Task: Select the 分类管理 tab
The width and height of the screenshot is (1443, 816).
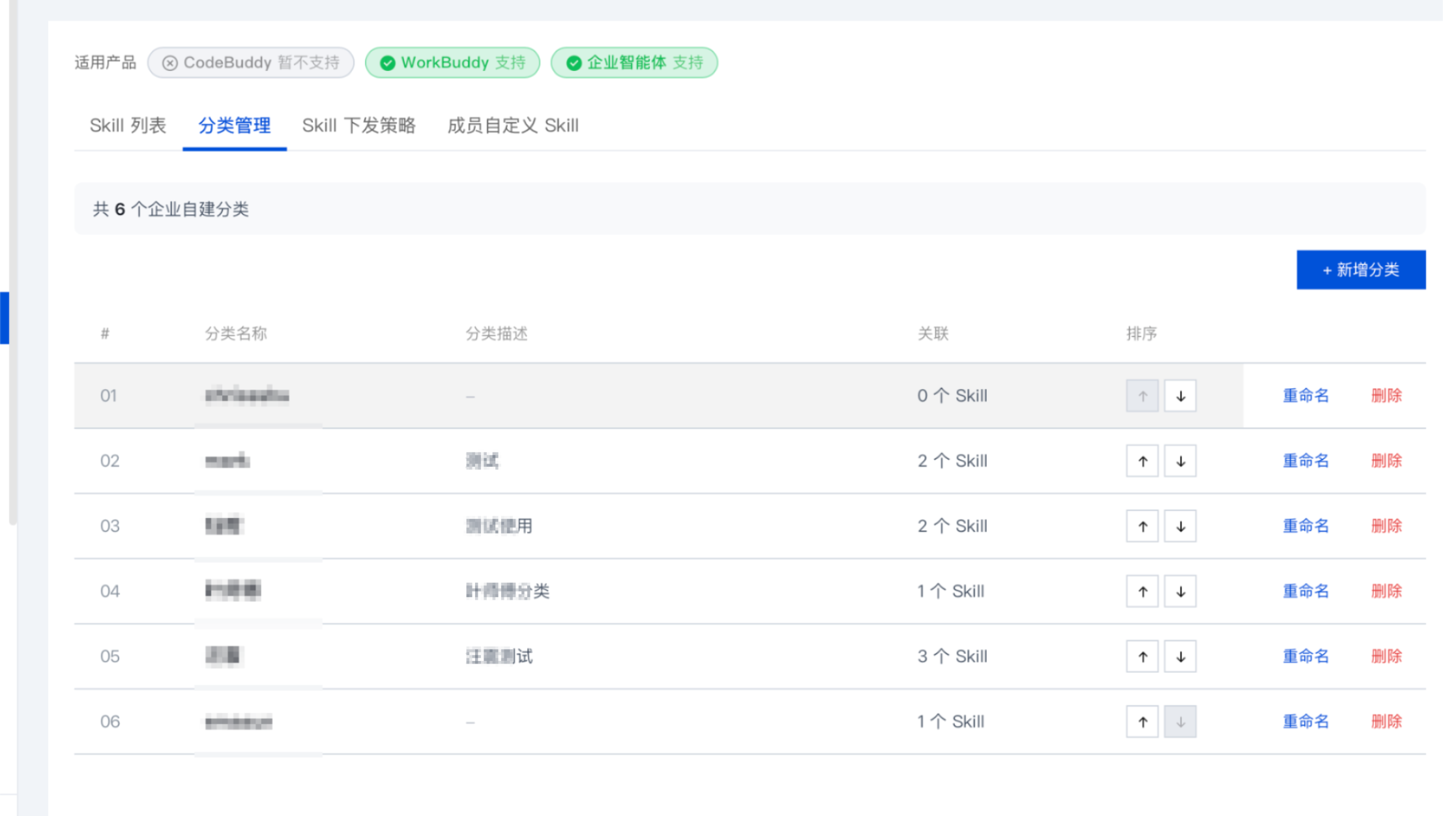Action: 235,125
